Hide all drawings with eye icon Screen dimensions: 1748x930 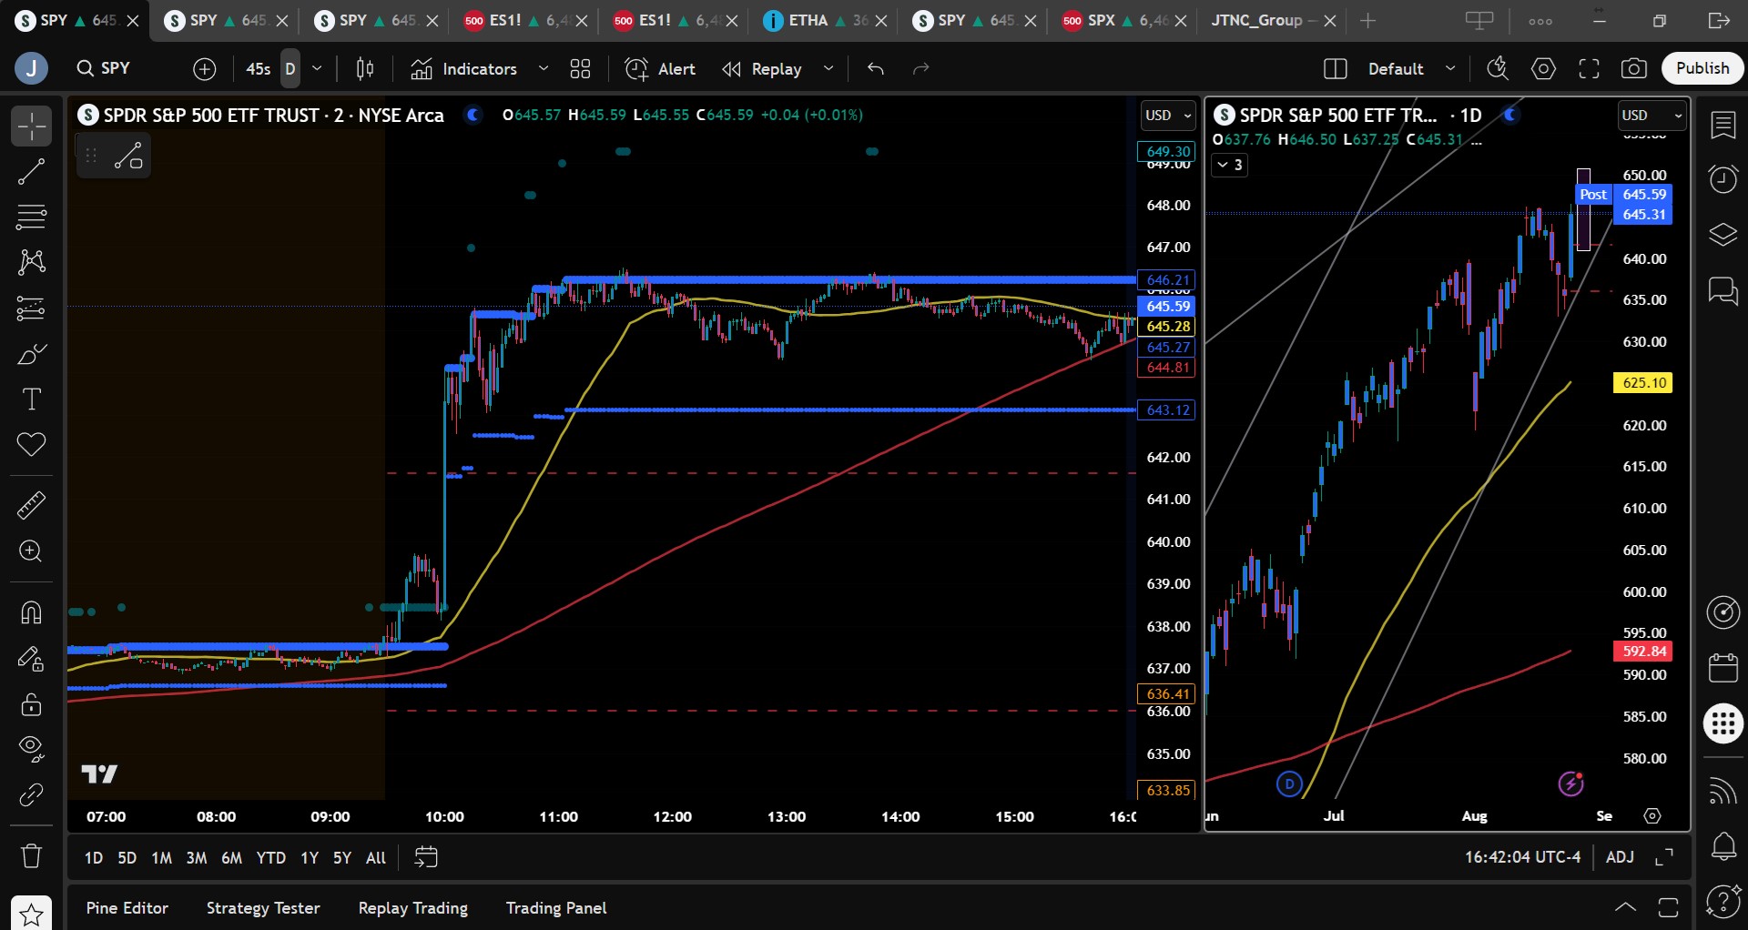pos(31,749)
